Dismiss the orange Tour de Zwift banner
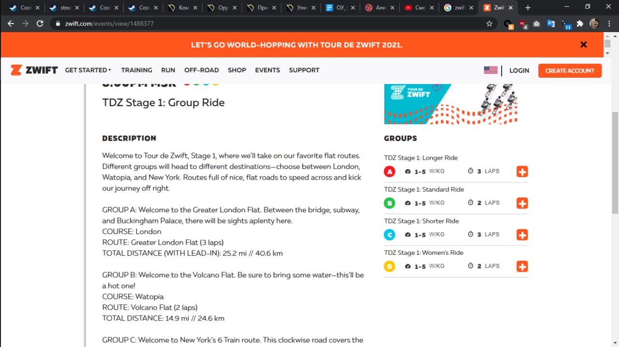 coord(584,44)
